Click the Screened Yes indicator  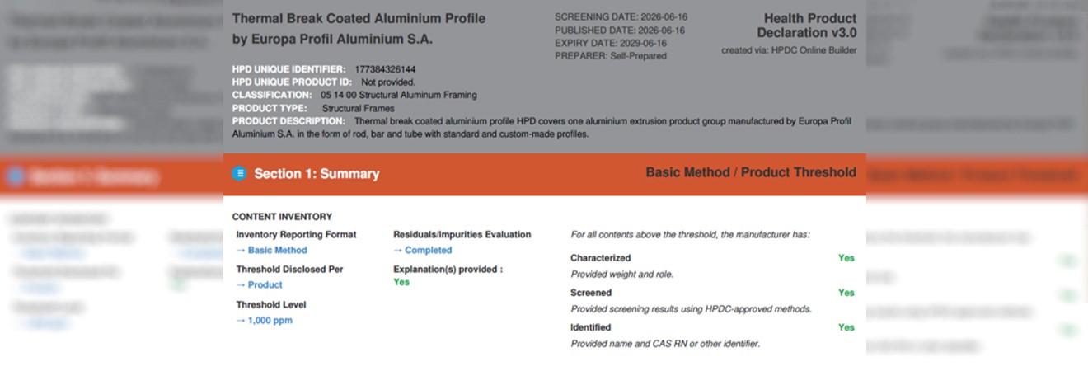pyautogui.click(x=846, y=293)
